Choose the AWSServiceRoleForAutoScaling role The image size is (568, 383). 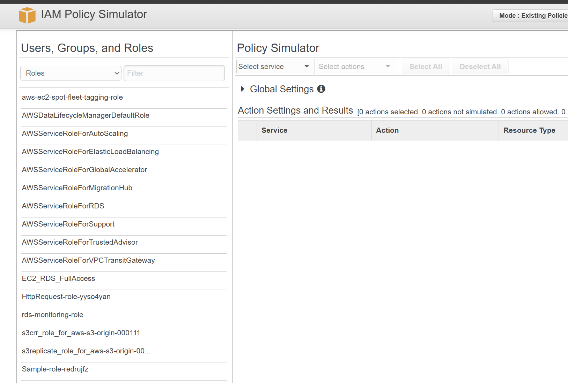(75, 133)
